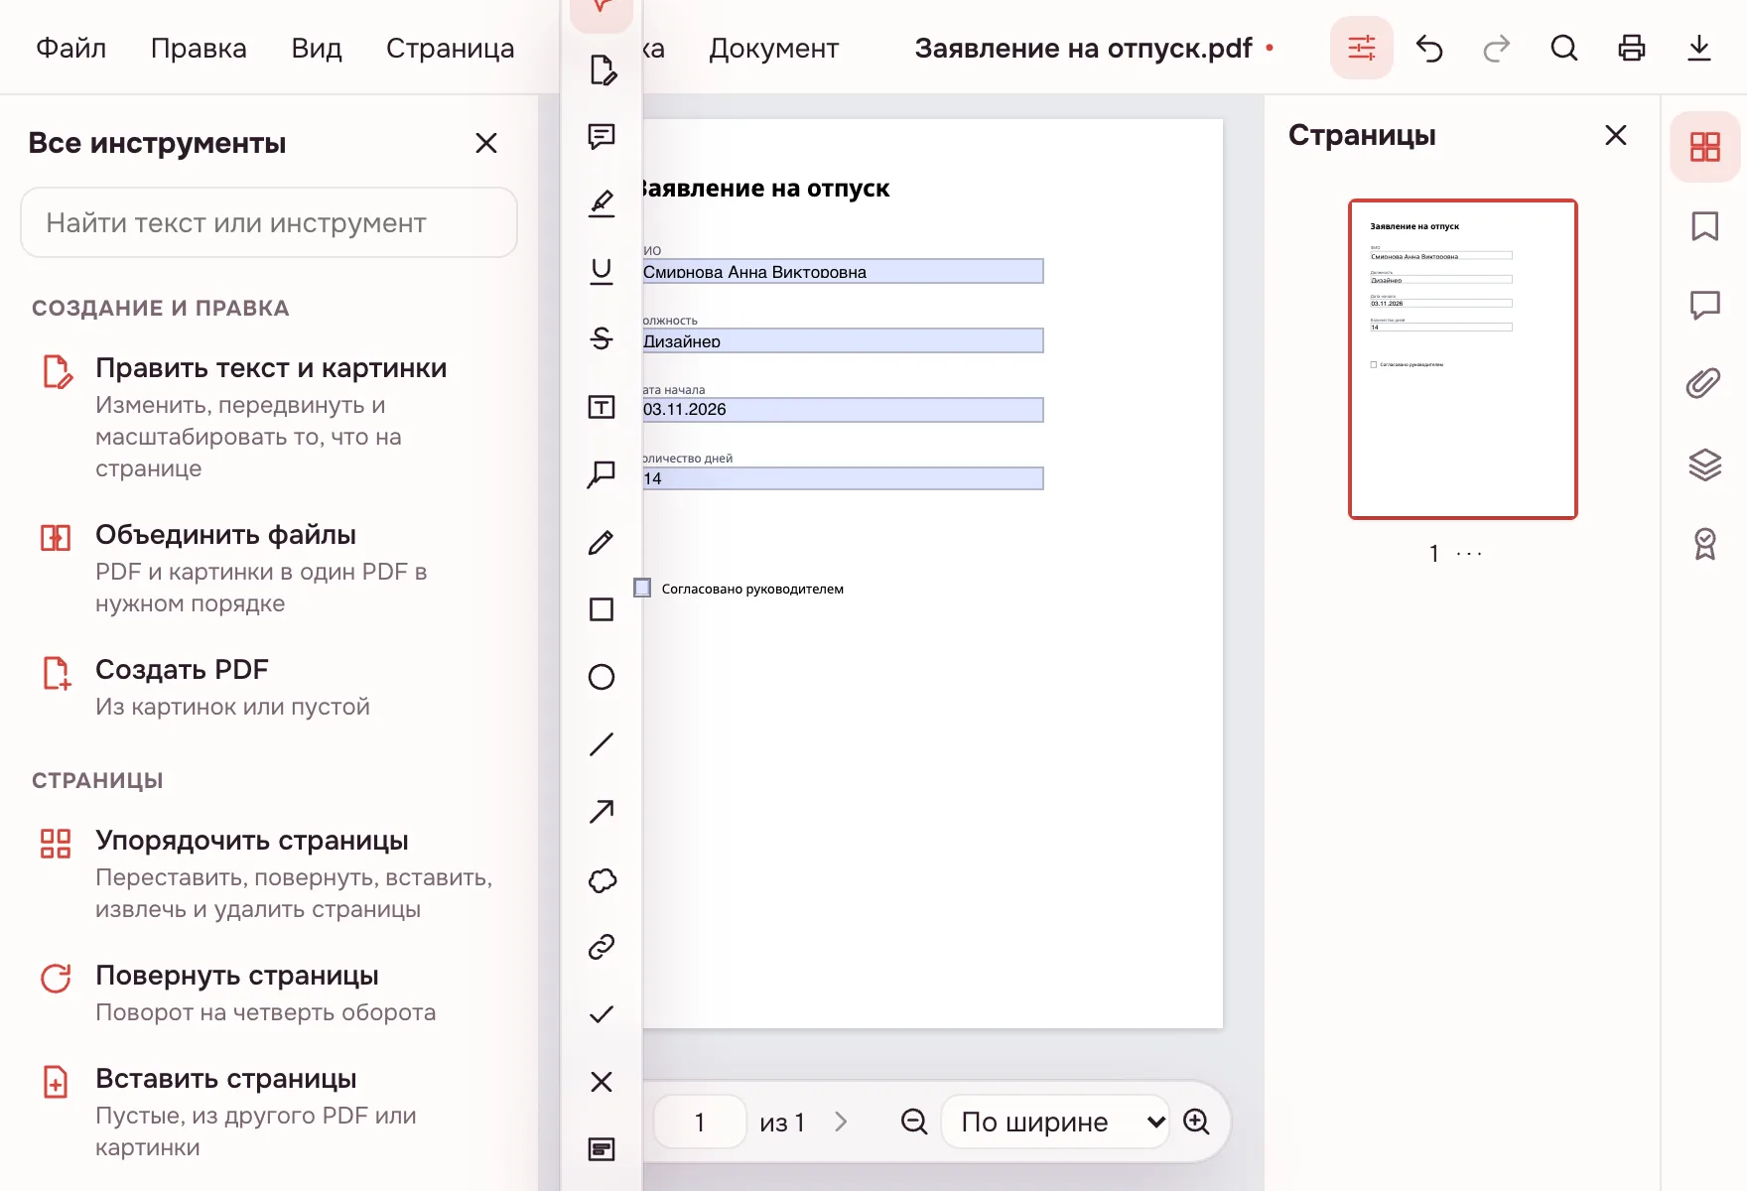Open bookmarks panel
This screenshot has width=1747, height=1191.
[1705, 226]
